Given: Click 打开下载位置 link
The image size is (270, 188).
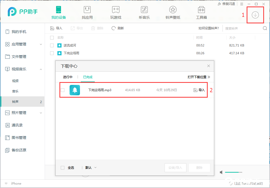Looking at the screenshot, I should 199,77.
